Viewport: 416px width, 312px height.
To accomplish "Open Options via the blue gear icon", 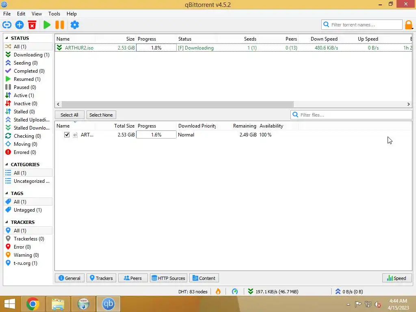I will (x=75, y=25).
